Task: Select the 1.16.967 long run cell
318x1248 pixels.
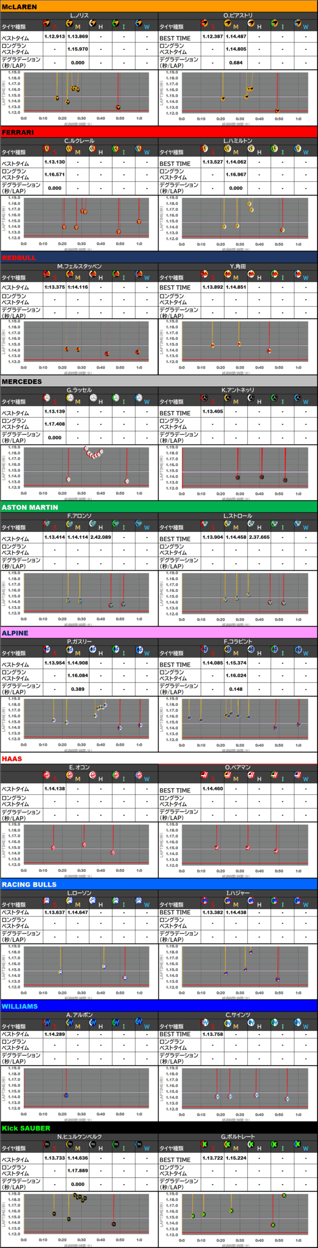Action: point(236,175)
